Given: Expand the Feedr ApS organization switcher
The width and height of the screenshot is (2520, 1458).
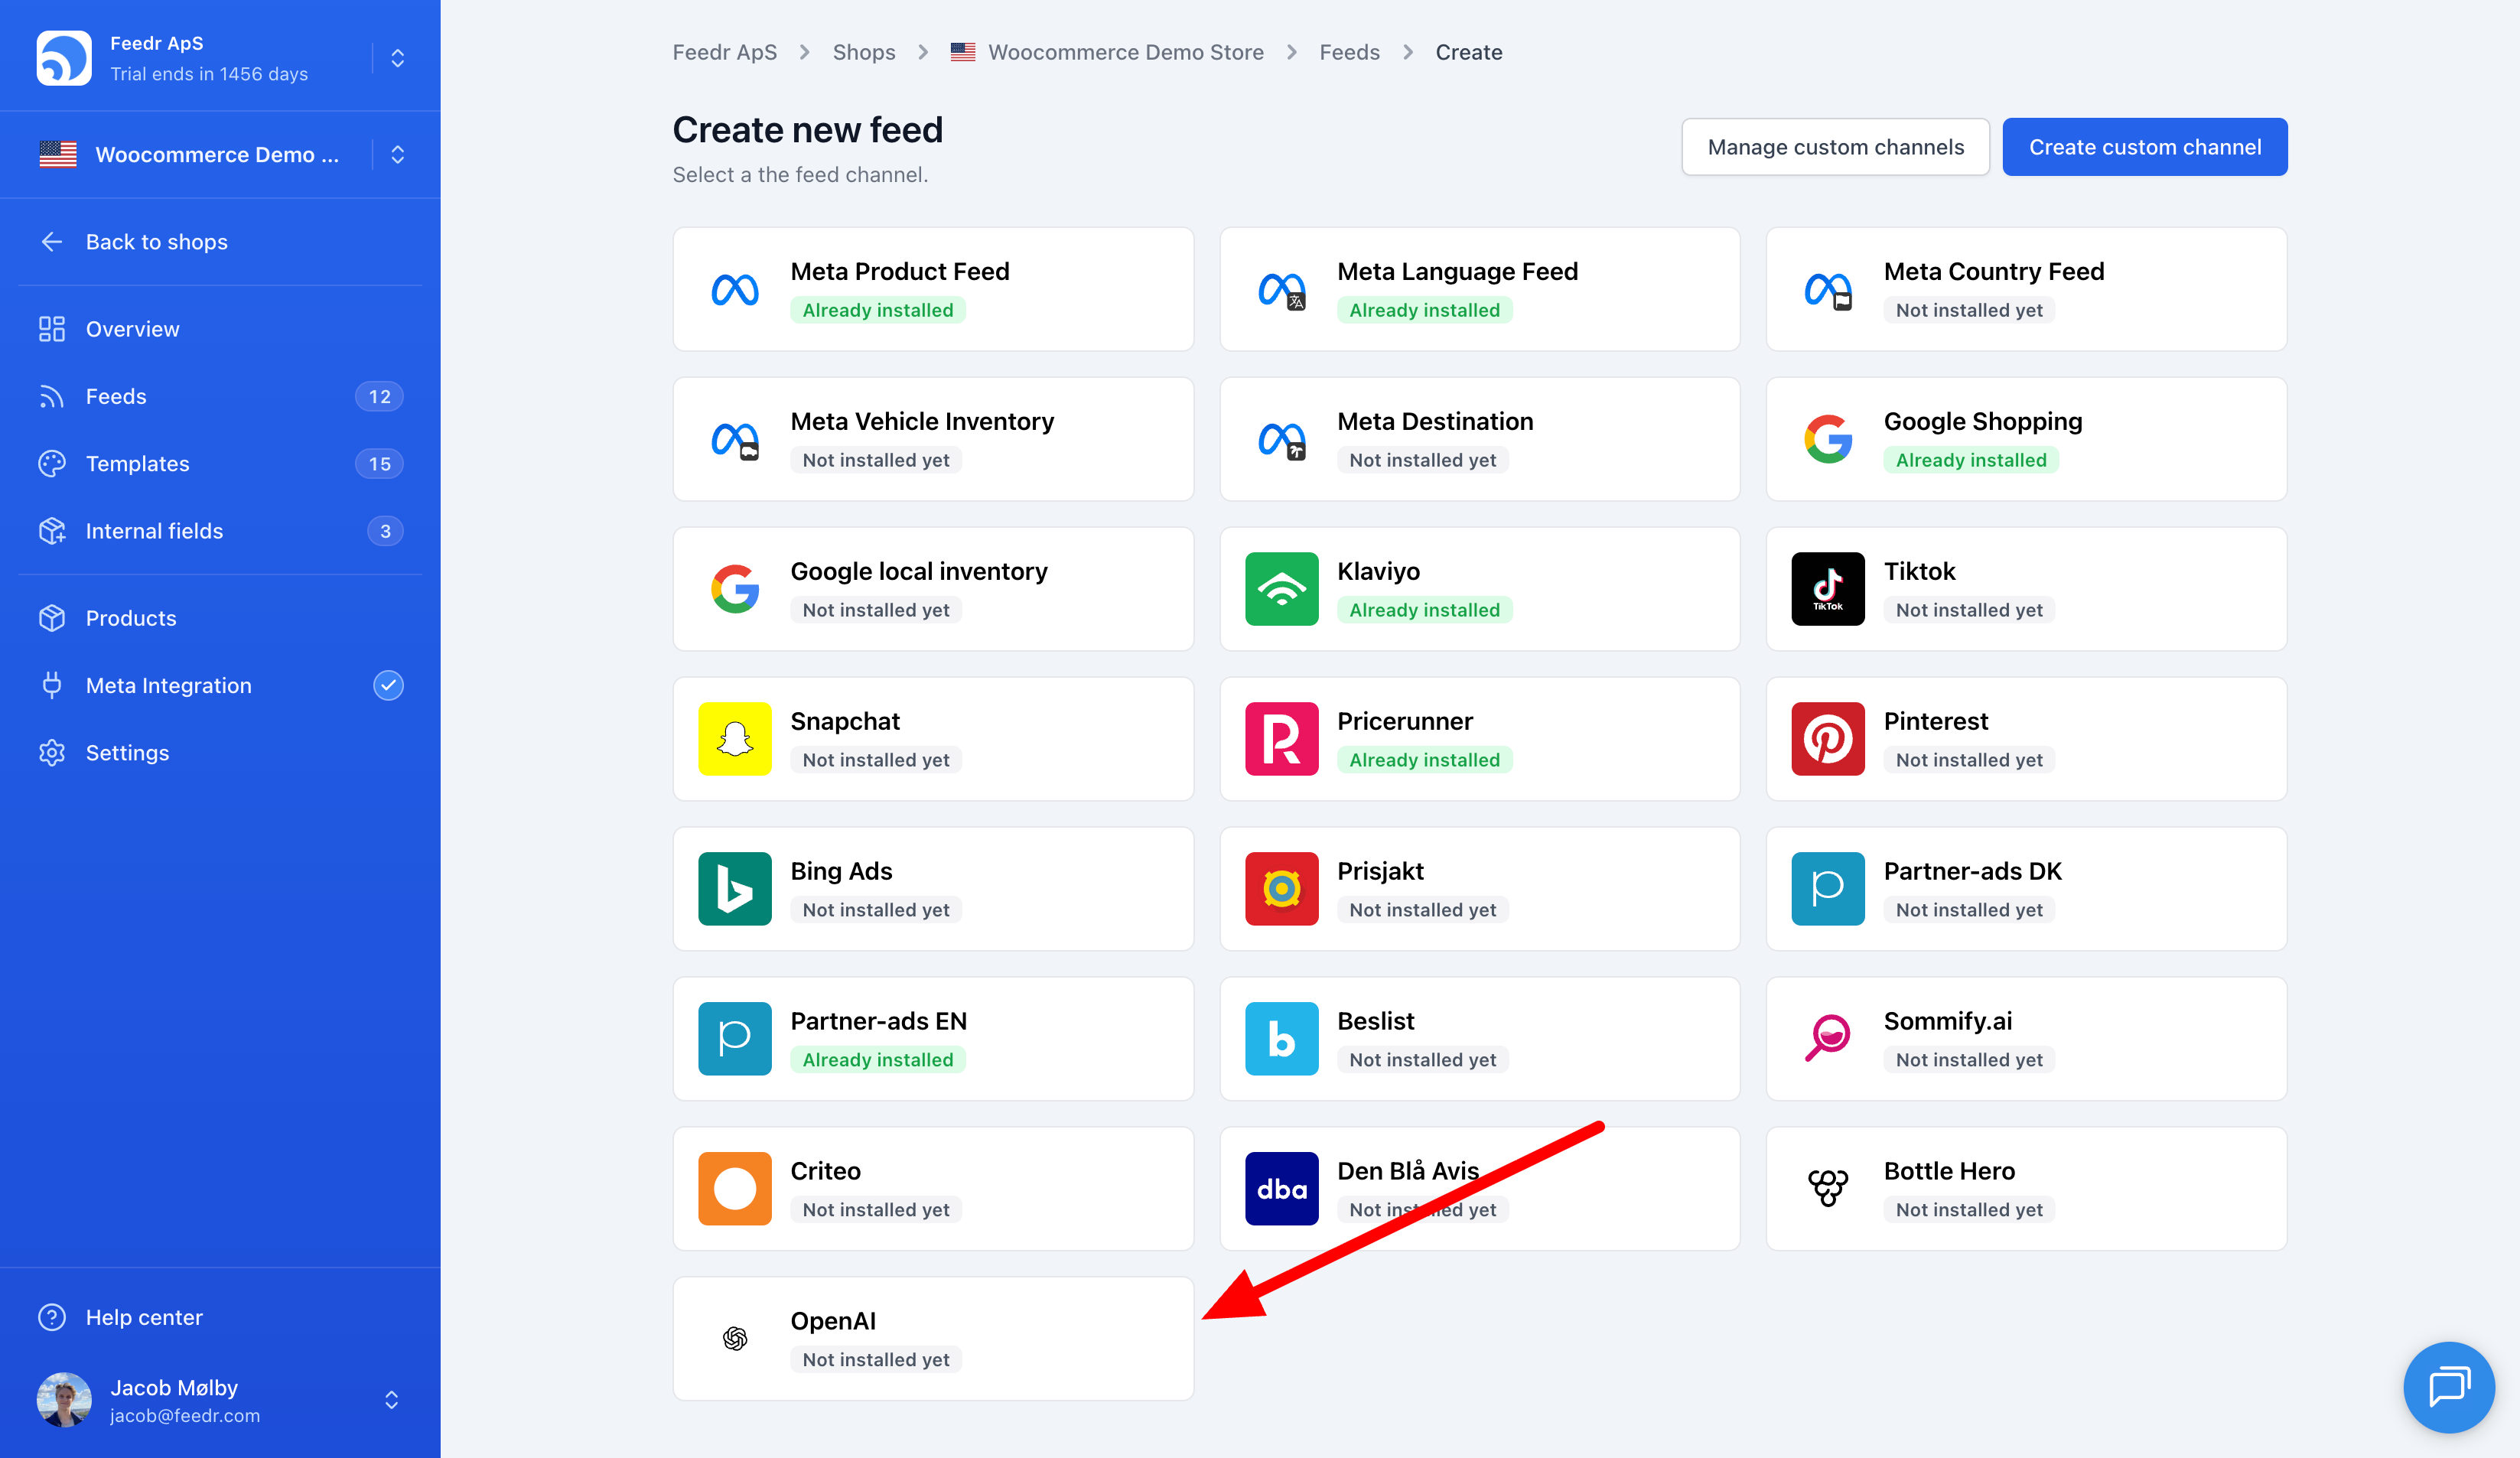Looking at the screenshot, I should click(x=397, y=58).
